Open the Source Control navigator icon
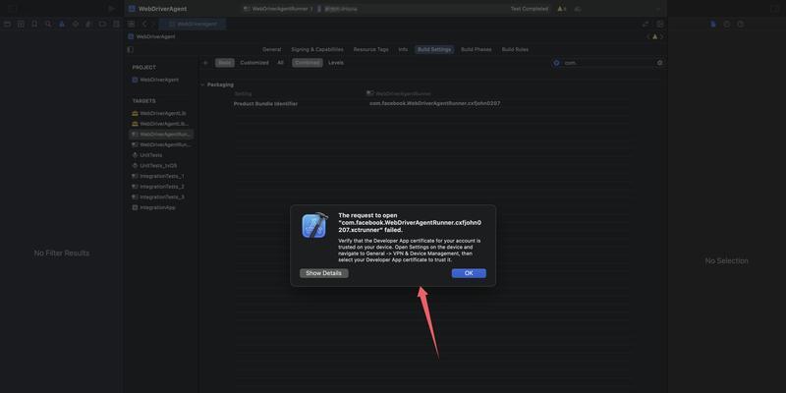Image resolution: width=786 pixels, height=393 pixels. click(x=21, y=24)
